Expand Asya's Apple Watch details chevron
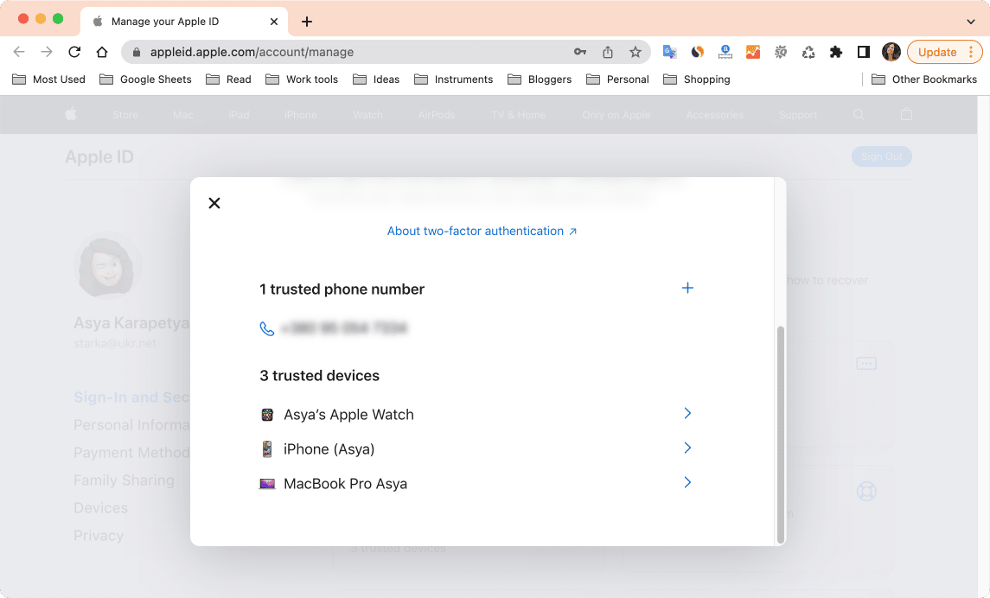This screenshot has width=990, height=598. (x=687, y=413)
